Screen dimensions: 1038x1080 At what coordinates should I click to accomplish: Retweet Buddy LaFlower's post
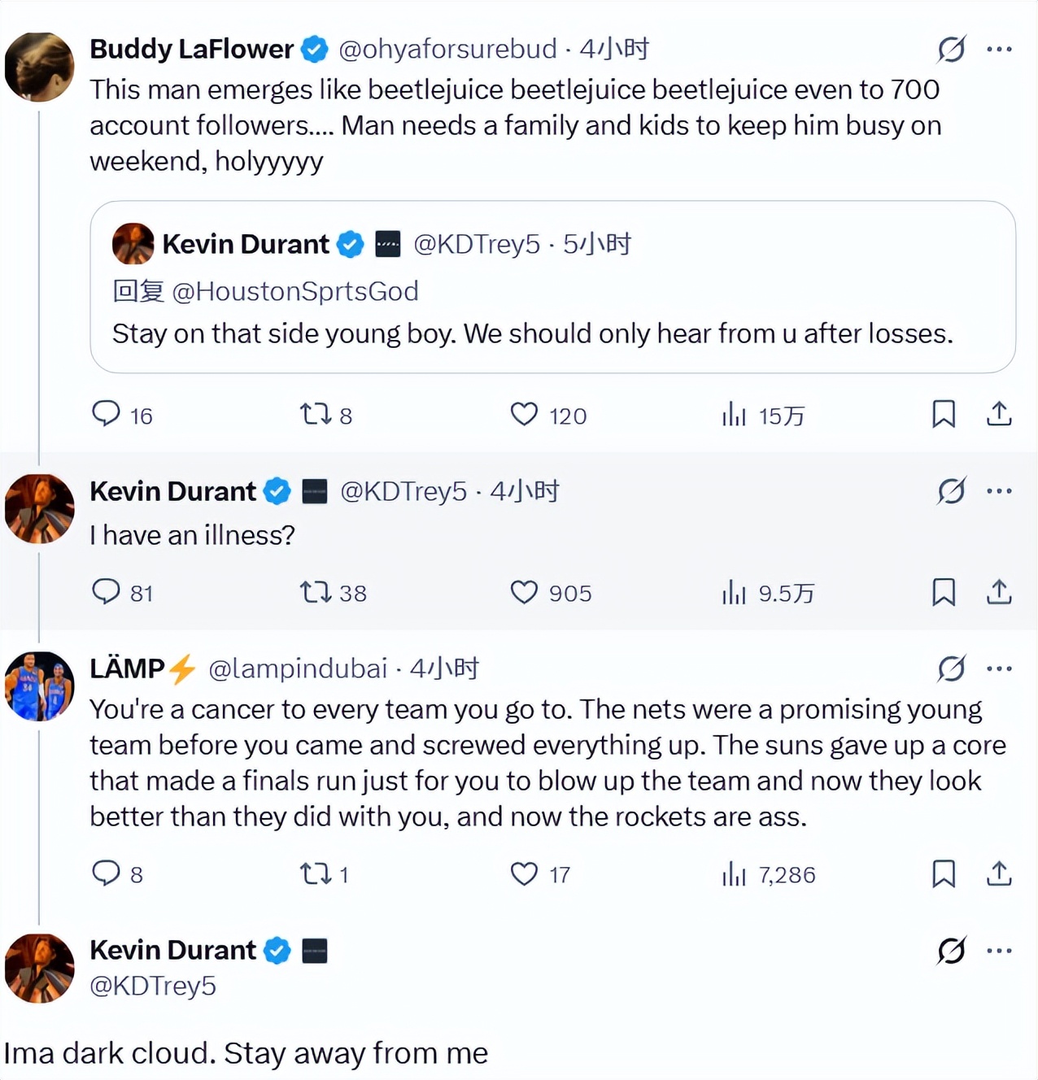click(316, 414)
